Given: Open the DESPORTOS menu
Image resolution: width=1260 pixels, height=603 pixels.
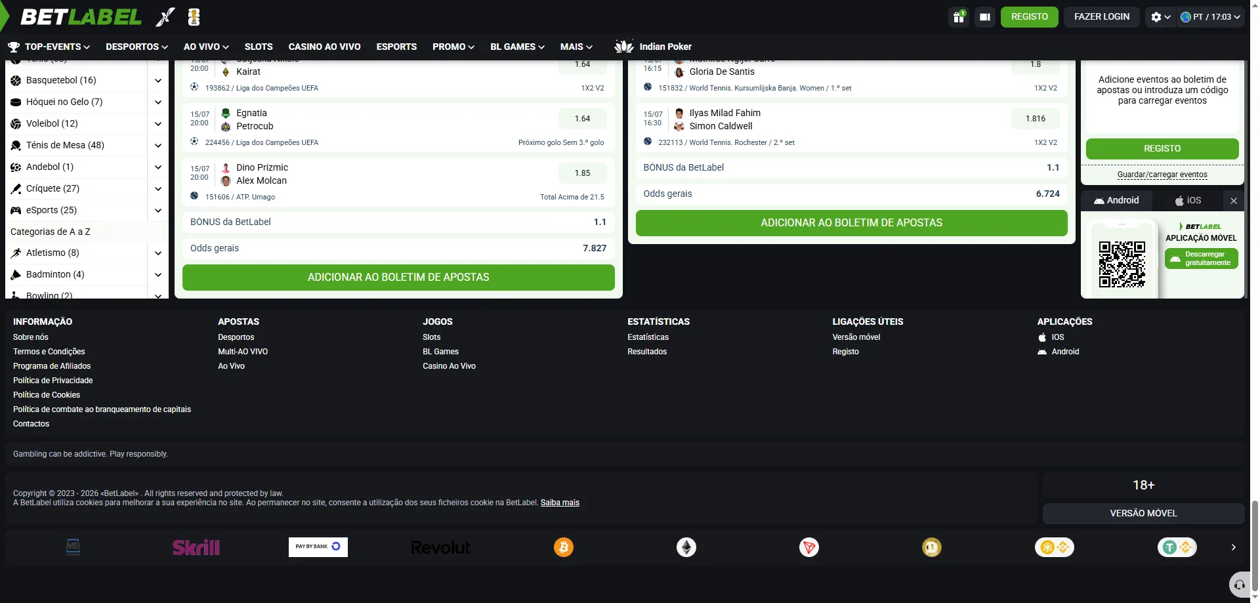Looking at the screenshot, I should pyautogui.click(x=136, y=47).
